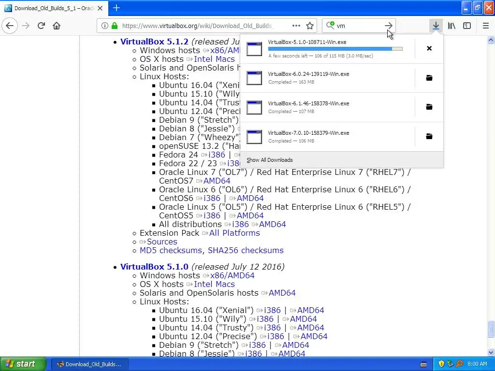Go back with the back arrow button

pos(10,26)
